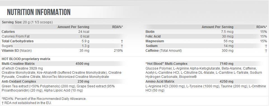Click the Amino Acid Matrix heading
The height and width of the screenshot is (106, 269).
pos(160,82)
